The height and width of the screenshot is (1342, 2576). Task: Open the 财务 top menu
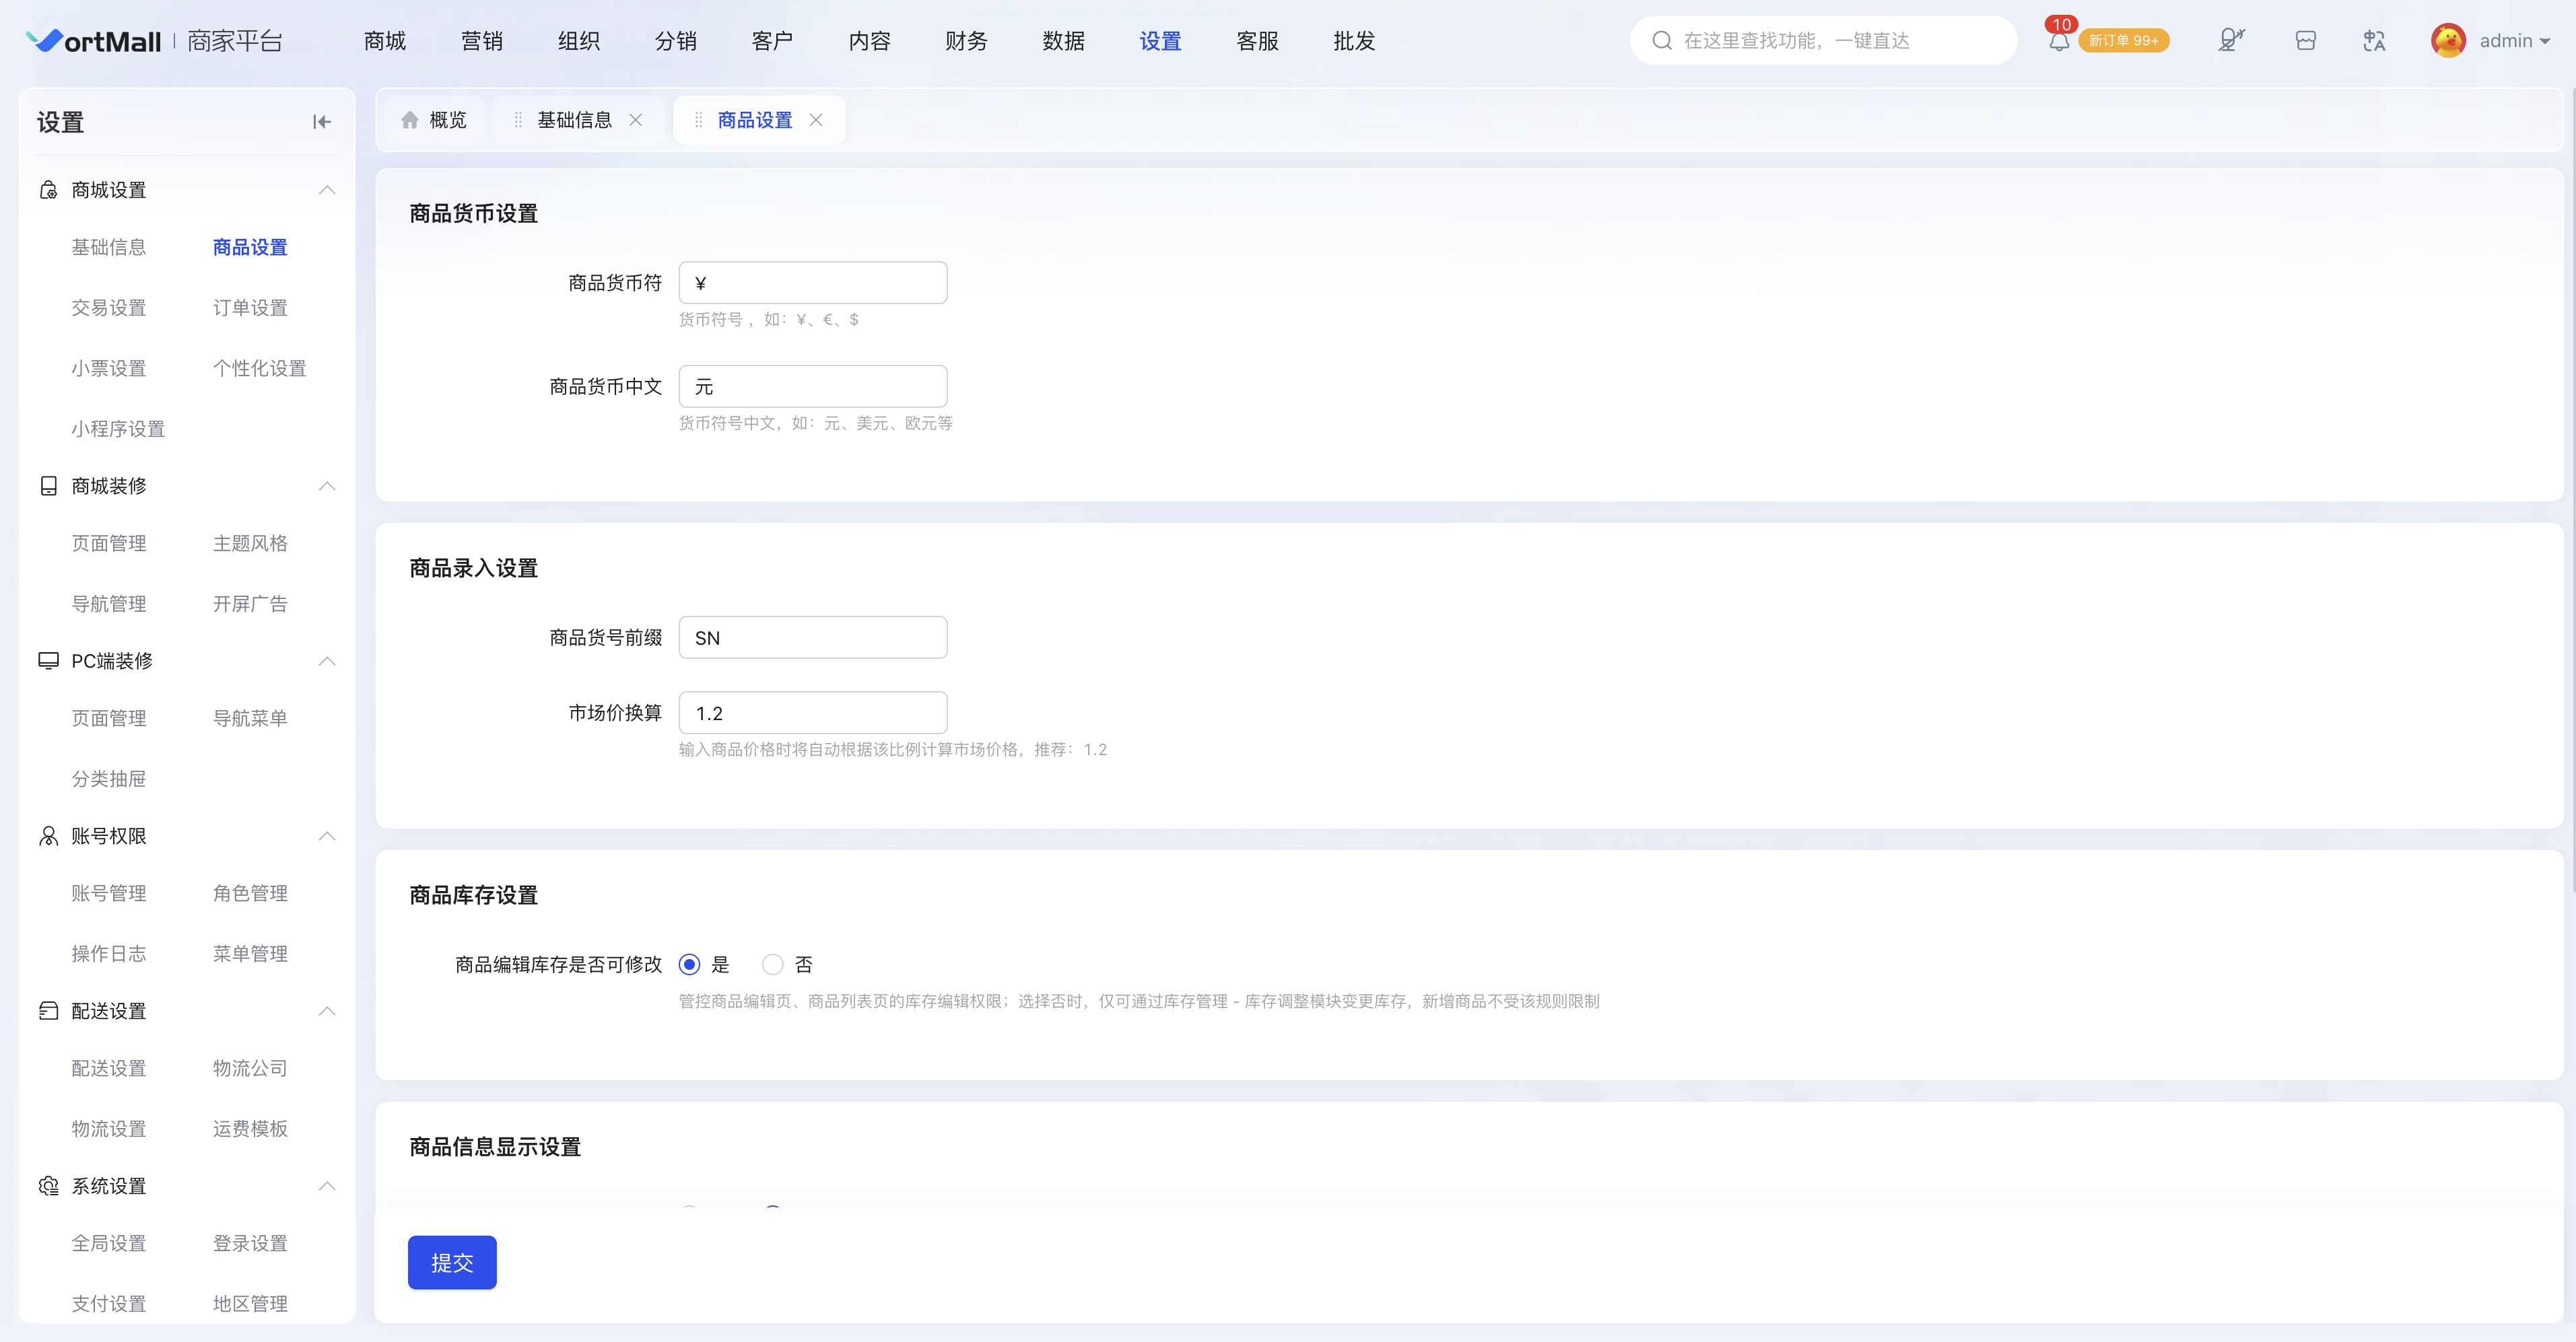(967, 41)
